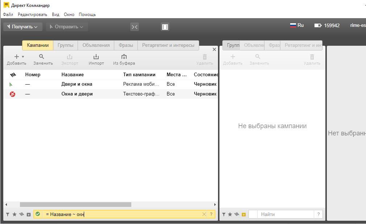This screenshot has width=366, height=224.
Task: Click the green checkmark icon in filter field
Action: (x=38, y=214)
